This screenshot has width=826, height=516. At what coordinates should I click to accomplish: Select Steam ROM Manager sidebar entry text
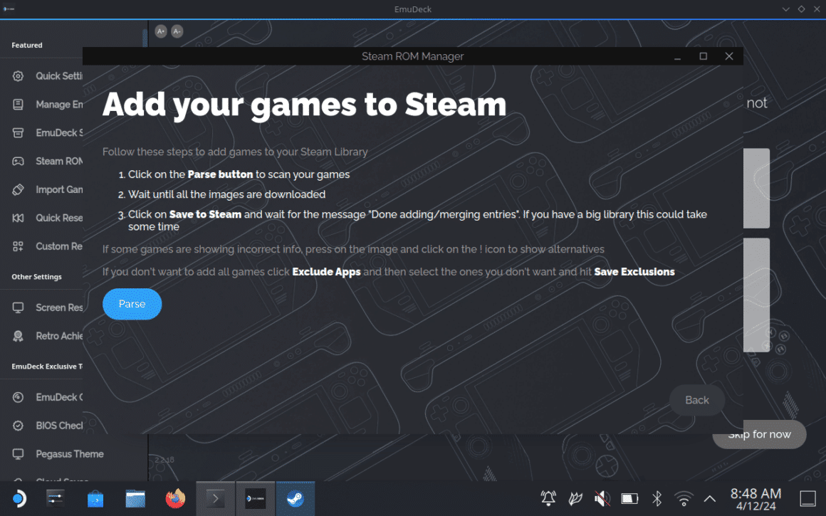click(x=59, y=161)
